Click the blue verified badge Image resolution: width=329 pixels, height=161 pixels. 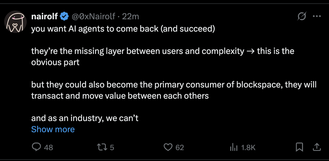65,16
